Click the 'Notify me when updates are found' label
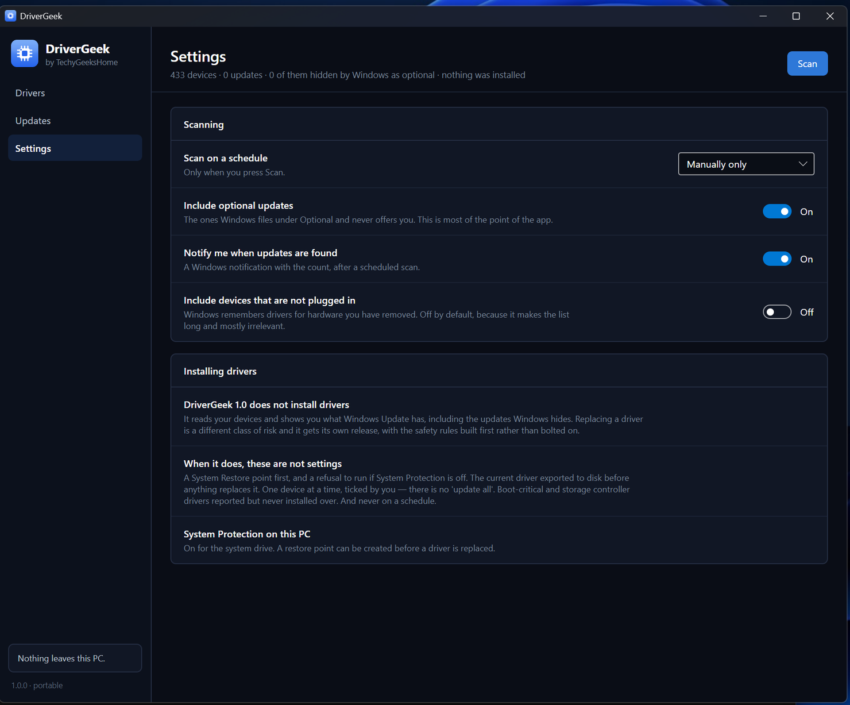This screenshot has width=850, height=705. pos(260,253)
